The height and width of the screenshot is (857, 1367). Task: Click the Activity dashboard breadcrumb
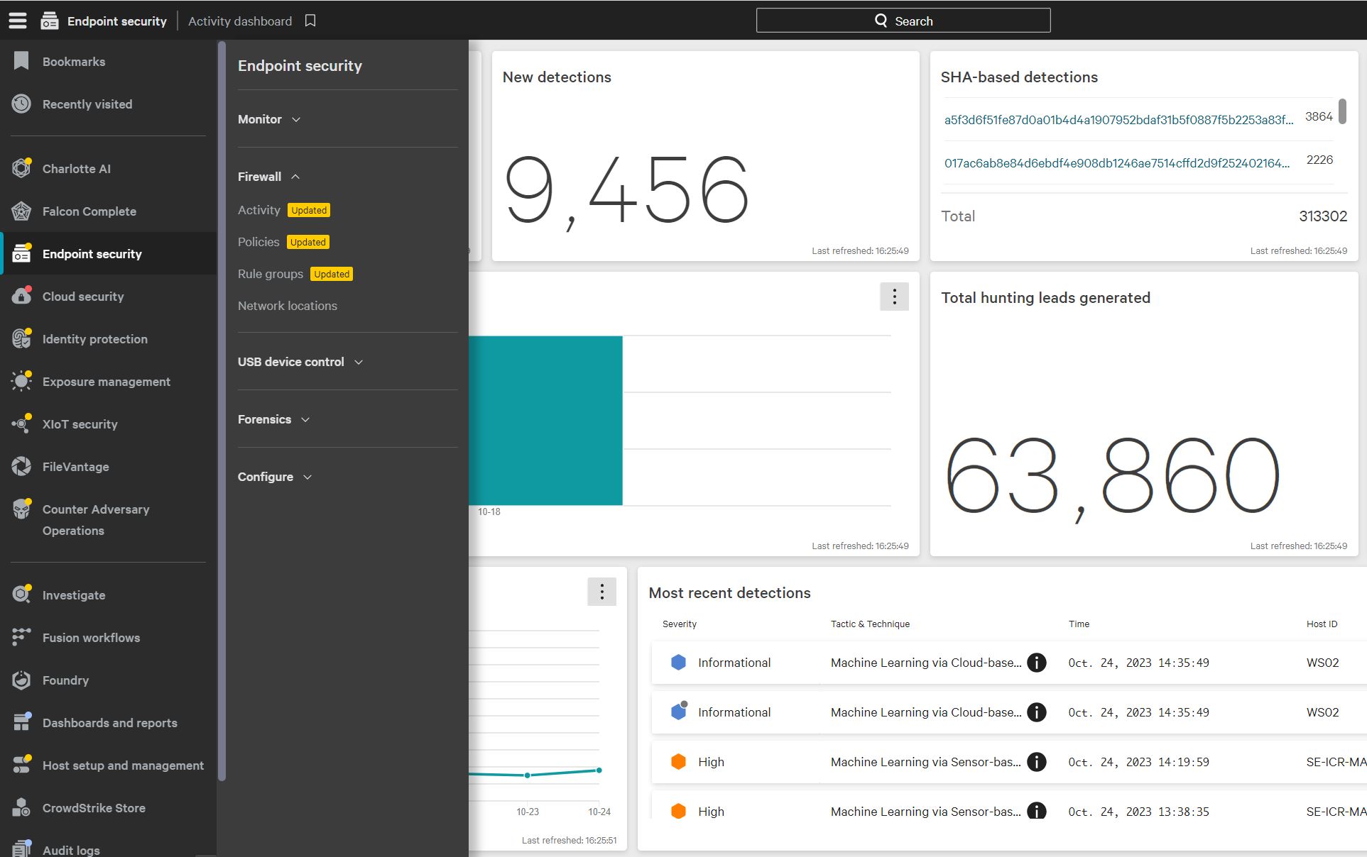coord(240,21)
